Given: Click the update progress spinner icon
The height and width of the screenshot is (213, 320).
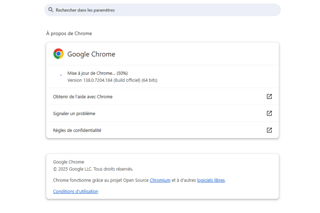Looking at the screenshot, I should click(x=61, y=75).
